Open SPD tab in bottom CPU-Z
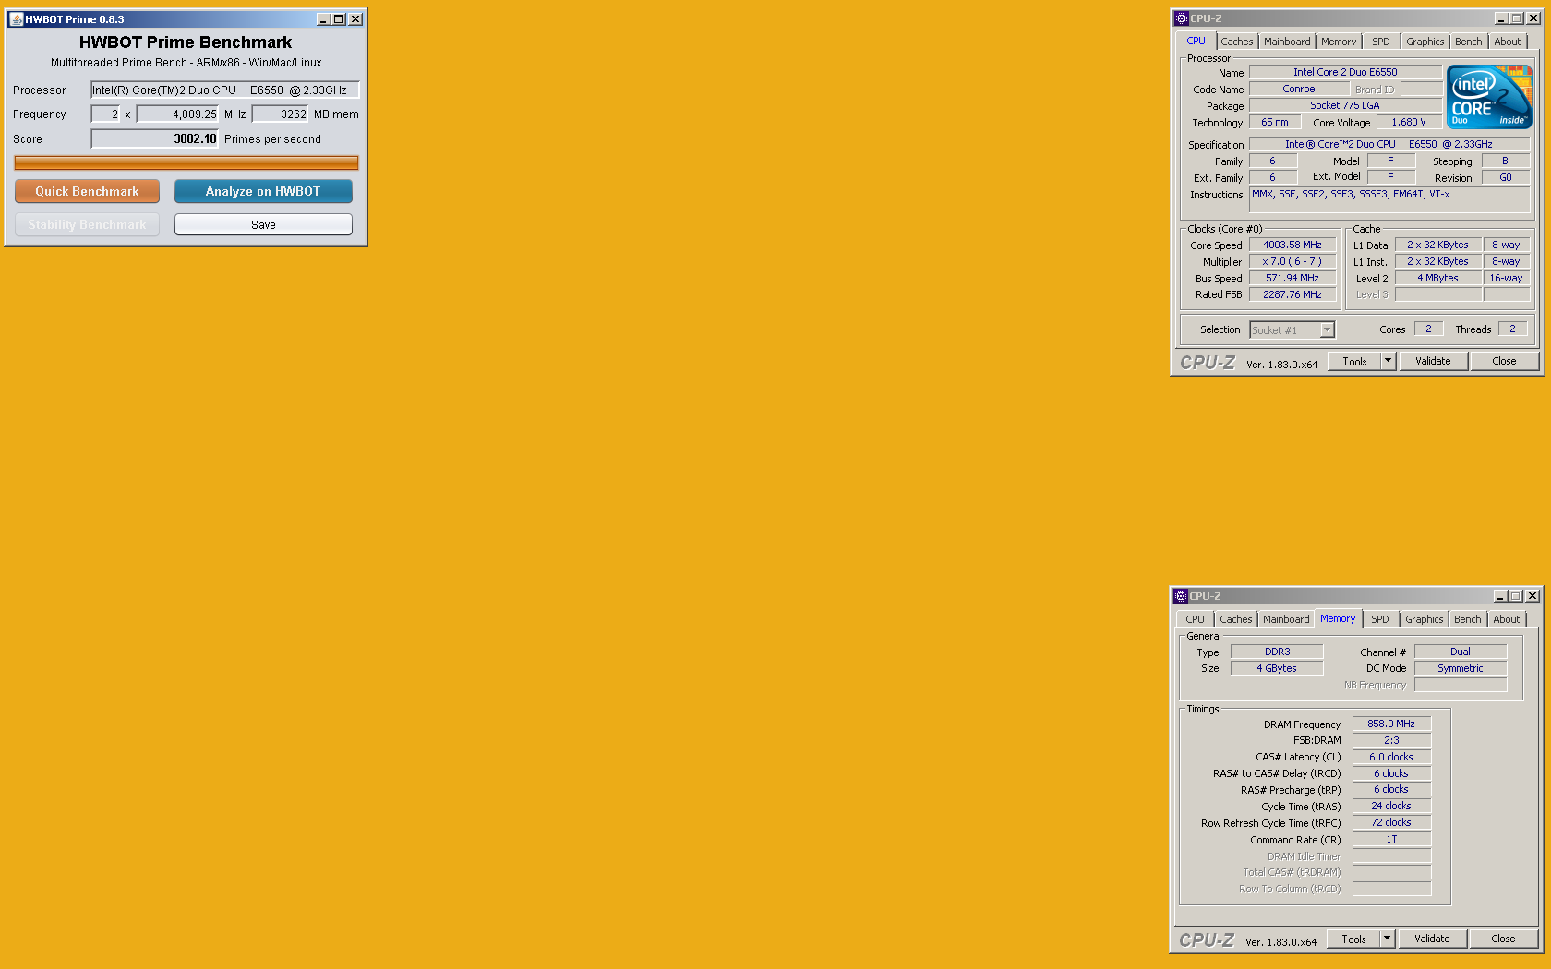Viewport: 1551px width, 969px height. click(x=1380, y=619)
